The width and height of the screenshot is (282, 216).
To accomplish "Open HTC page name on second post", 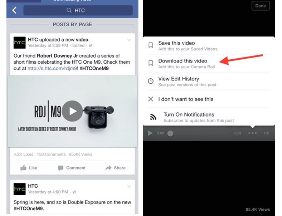I will (33, 186).
